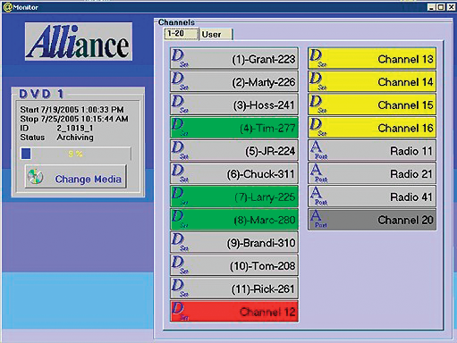Click the ID 2_1019_1 text
The image size is (457, 343).
56,128
